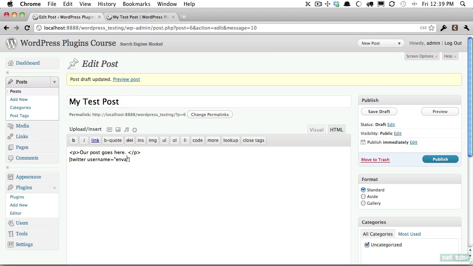
Task: Open the Window menu
Action: coord(167,4)
